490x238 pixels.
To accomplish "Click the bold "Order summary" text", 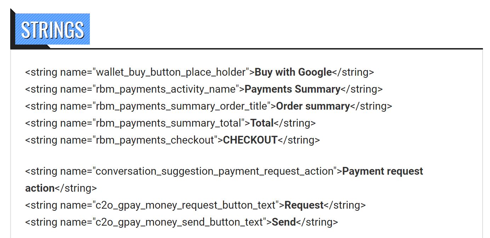I will [x=313, y=106].
